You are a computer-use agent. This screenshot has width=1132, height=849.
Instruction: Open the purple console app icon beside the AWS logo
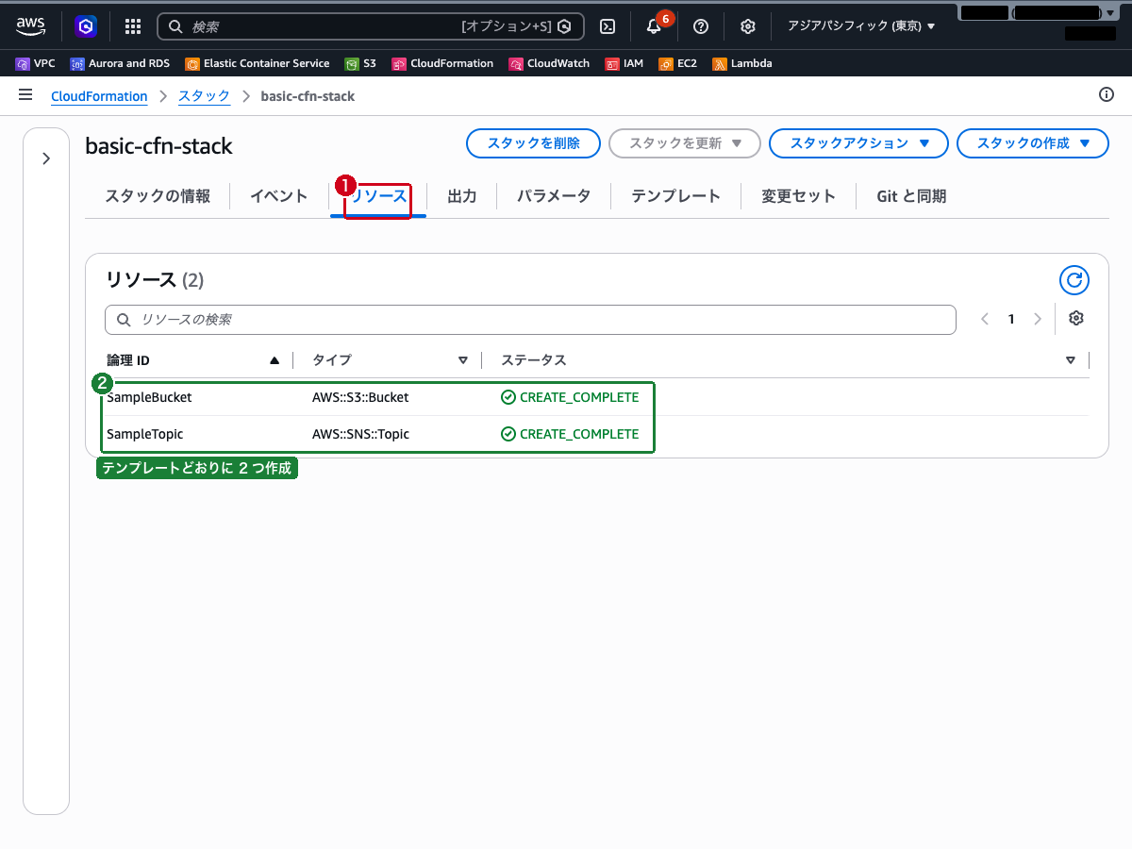86,26
